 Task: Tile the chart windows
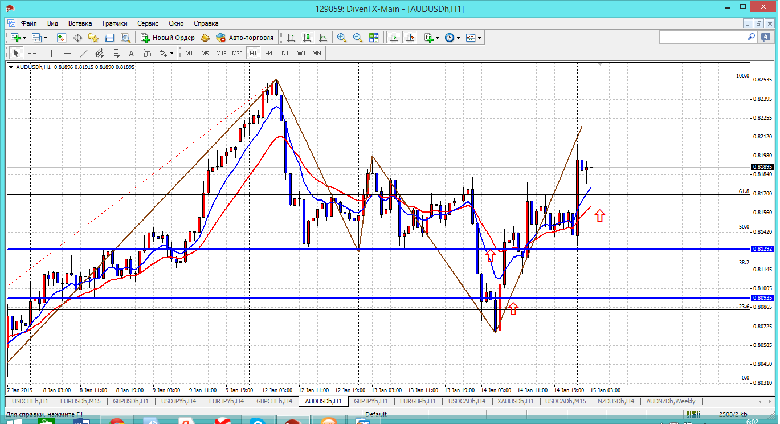point(374,38)
